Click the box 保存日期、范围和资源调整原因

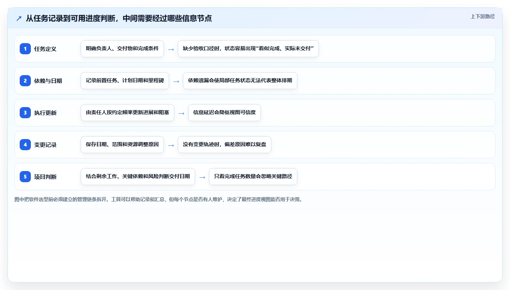click(122, 145)
